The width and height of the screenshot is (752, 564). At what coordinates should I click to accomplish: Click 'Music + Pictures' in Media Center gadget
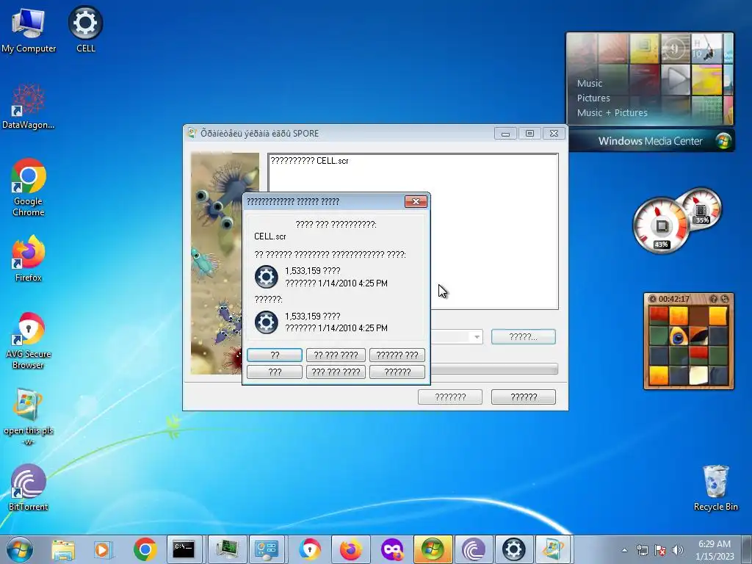(612, 112)
